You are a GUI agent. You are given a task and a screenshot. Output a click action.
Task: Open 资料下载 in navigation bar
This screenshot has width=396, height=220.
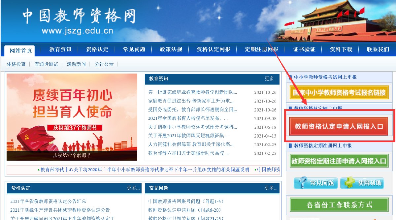pos(341,49)
